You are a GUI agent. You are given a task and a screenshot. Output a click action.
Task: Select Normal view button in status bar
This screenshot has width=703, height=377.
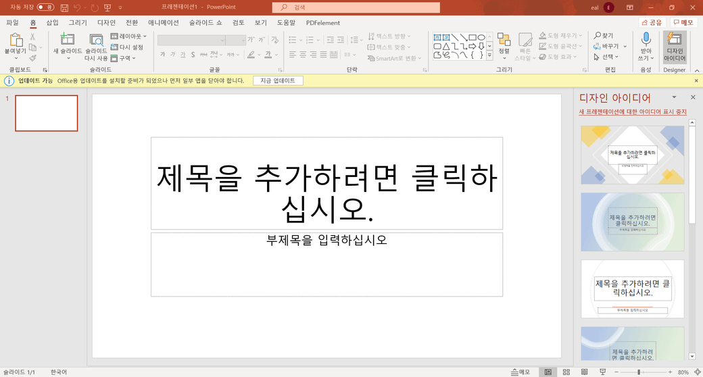coord(548,372)
